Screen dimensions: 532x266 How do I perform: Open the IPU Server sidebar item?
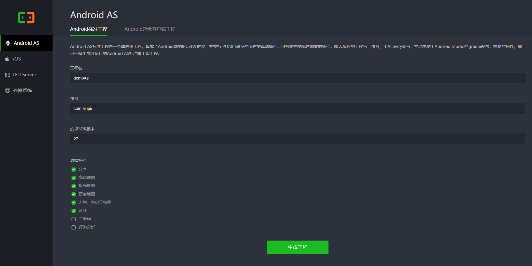25,75
